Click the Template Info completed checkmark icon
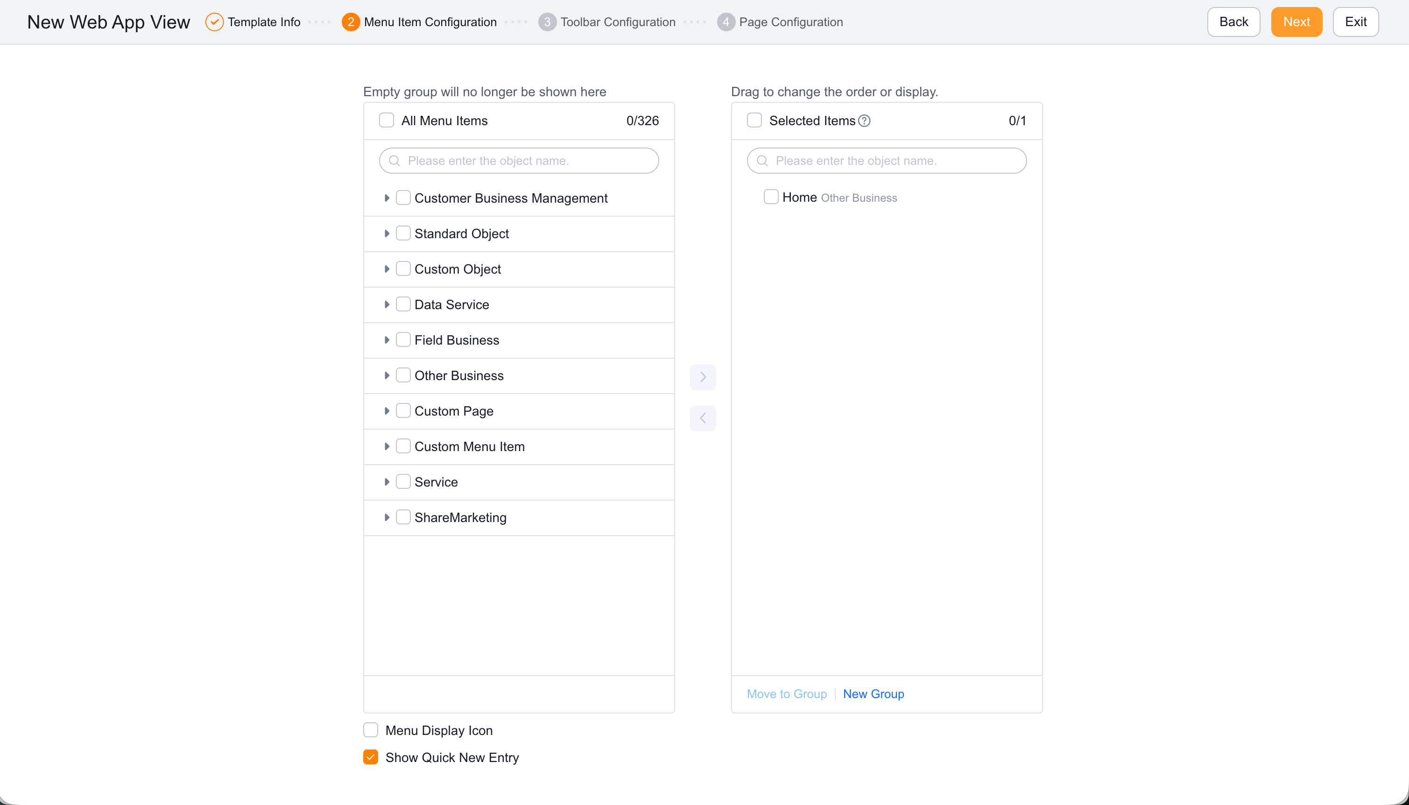This screenshot has width=1409, height=805. click(x=214, y=22)
